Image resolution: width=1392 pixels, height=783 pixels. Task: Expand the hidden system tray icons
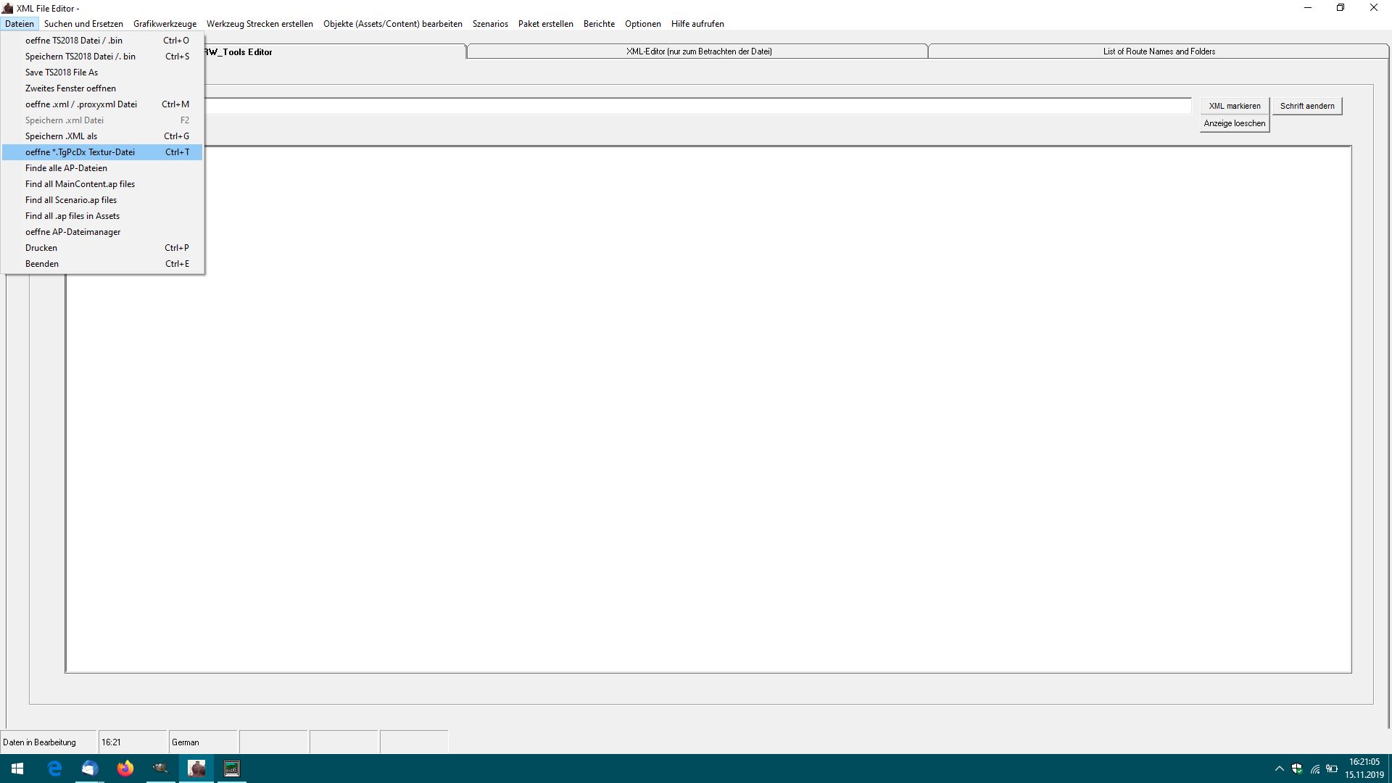tap(1280, 768)
